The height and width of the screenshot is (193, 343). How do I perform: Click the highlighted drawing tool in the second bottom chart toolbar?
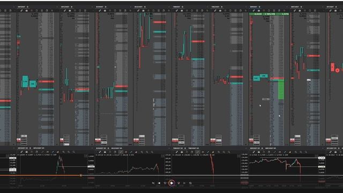tap(121, 152)
